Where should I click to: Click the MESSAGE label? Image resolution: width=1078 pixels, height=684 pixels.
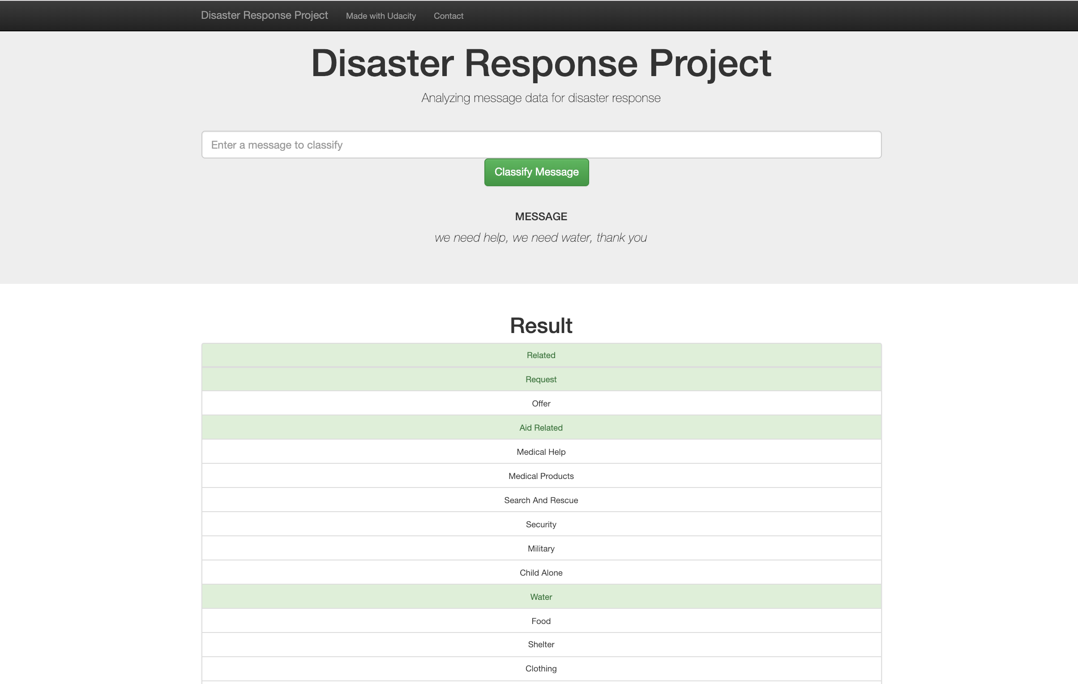tap(541, 217)
